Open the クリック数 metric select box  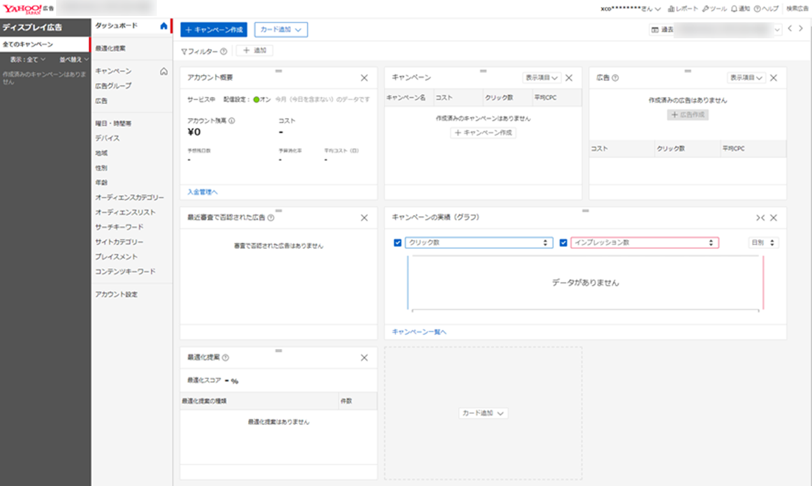pyautogui.click(x=478, y=242)
